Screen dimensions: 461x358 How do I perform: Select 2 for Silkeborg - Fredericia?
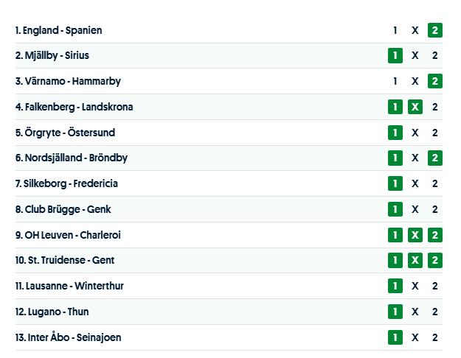tap(435, 183)
